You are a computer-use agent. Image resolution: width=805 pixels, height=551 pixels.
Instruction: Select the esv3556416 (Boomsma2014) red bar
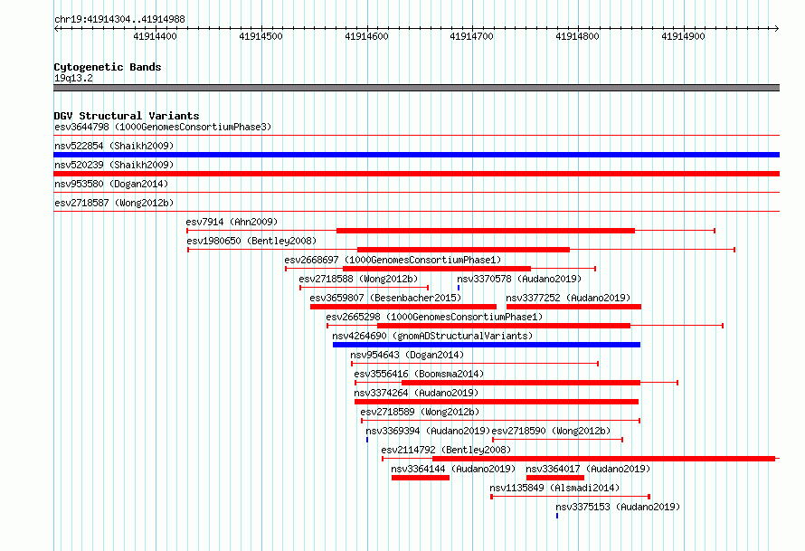point(521,383)
